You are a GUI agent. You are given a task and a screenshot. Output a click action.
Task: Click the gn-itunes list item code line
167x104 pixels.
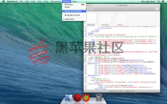click(123, 72)
